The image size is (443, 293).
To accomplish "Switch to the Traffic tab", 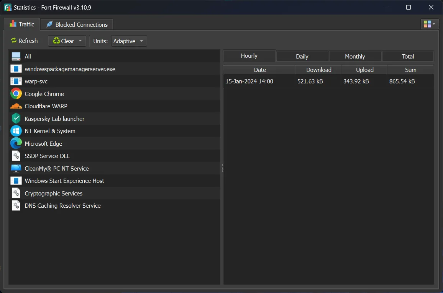I will coord(22,24).
